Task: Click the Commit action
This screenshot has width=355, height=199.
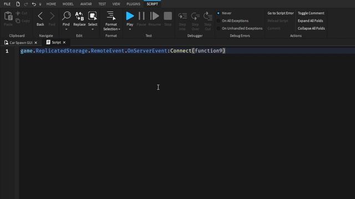Action: [x=274, y=28]
